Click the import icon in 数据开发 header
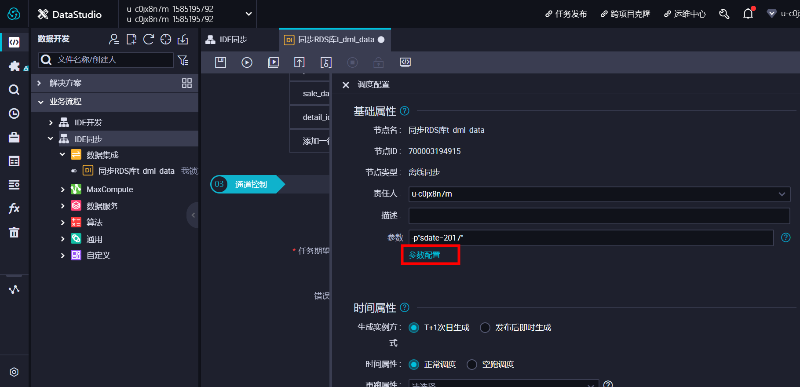 pyautogui.click(x=183, y=39)
